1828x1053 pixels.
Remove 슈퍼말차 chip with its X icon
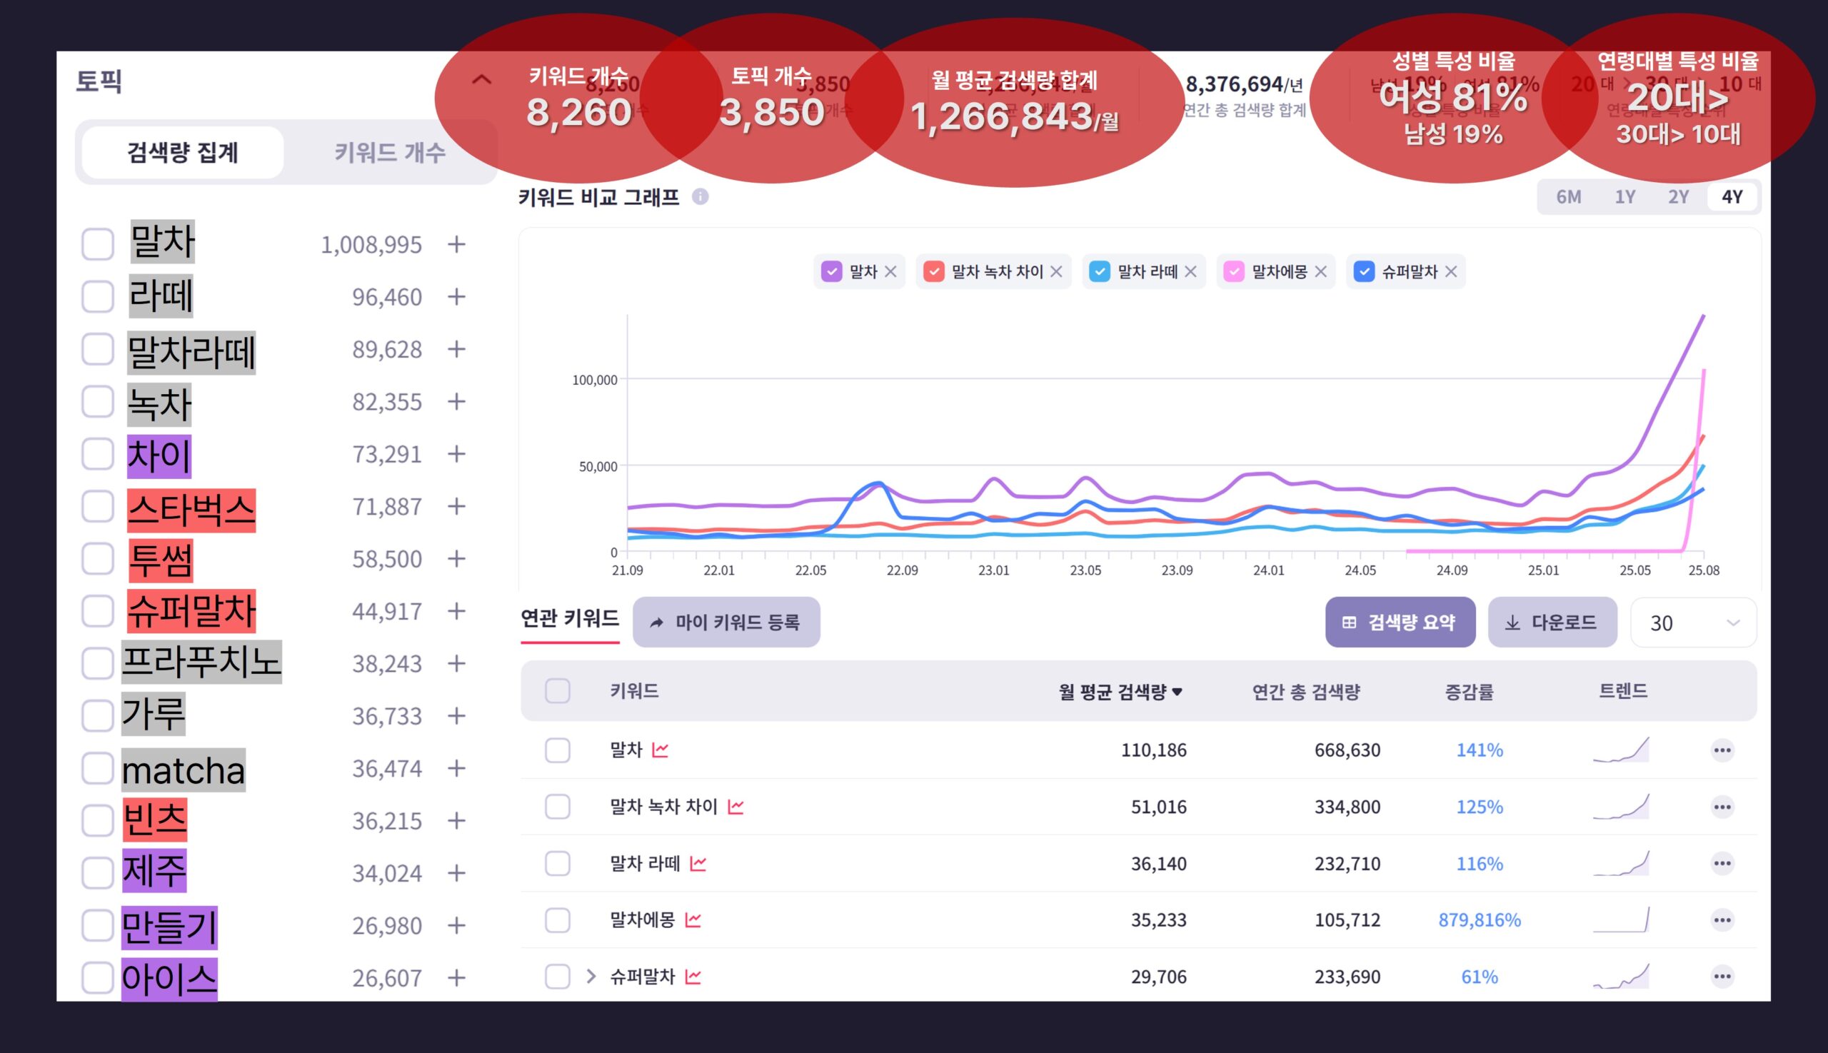(1450, 272)
